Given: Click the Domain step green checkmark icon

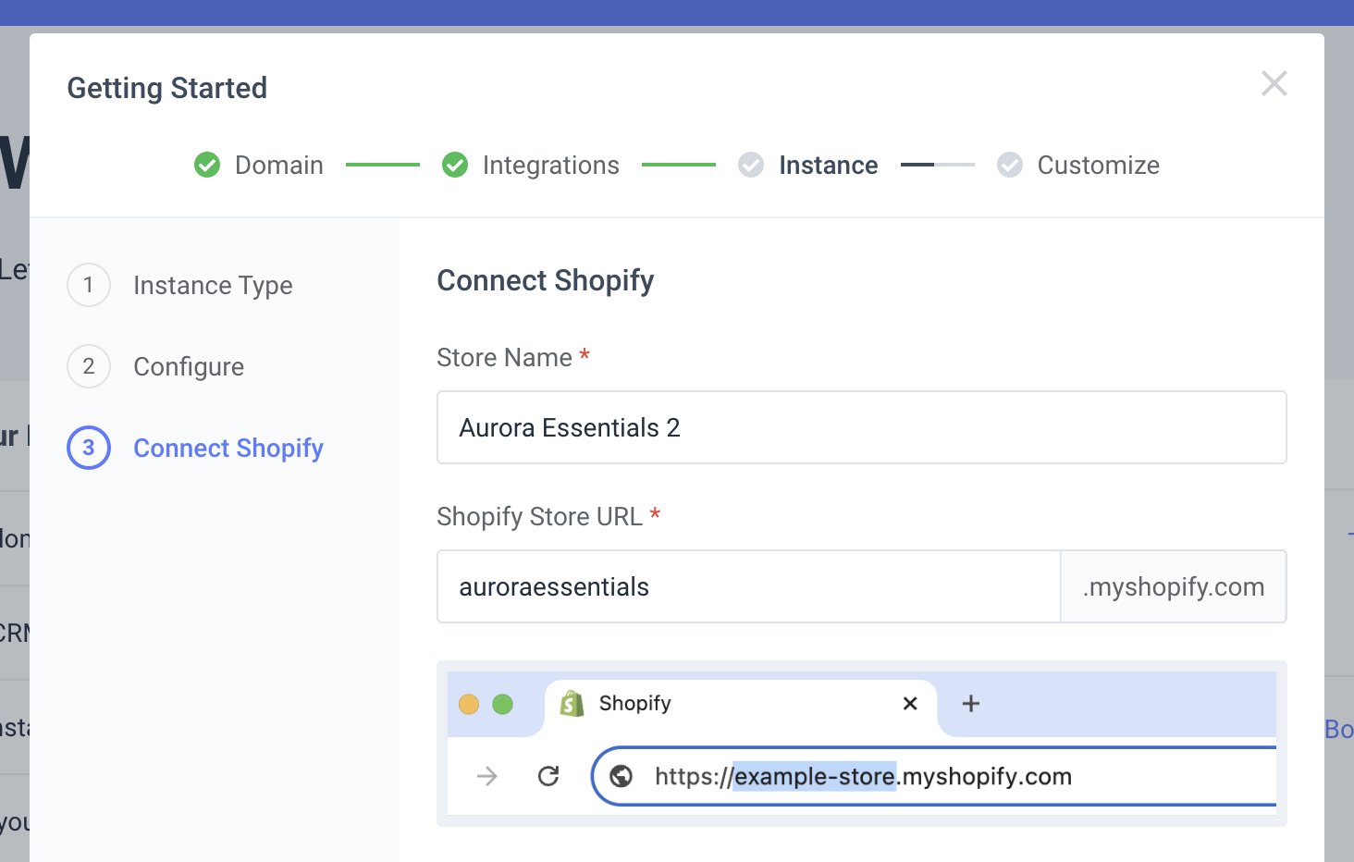Looking at the screenshot, I should [x=207, y=165].
